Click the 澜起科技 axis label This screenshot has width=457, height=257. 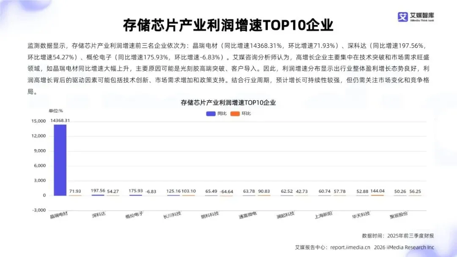pos(285,215)
